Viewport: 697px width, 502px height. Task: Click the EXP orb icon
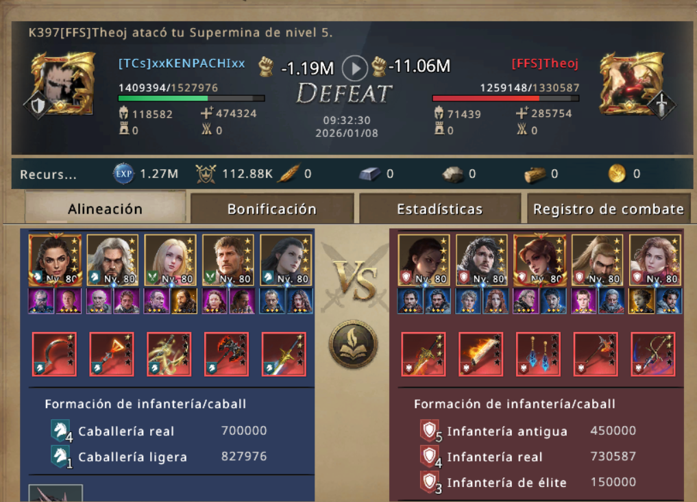tap(123, 173)
